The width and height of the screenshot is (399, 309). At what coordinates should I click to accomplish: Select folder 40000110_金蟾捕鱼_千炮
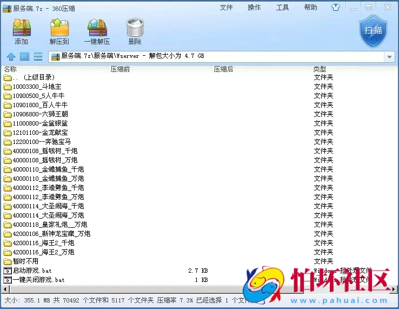[44, 169]
